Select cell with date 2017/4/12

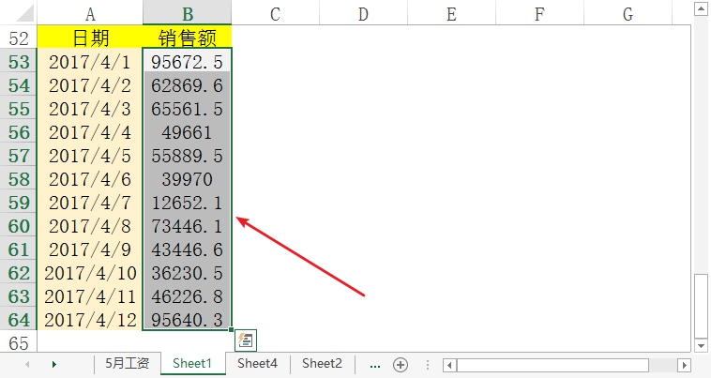coord(90,320)
